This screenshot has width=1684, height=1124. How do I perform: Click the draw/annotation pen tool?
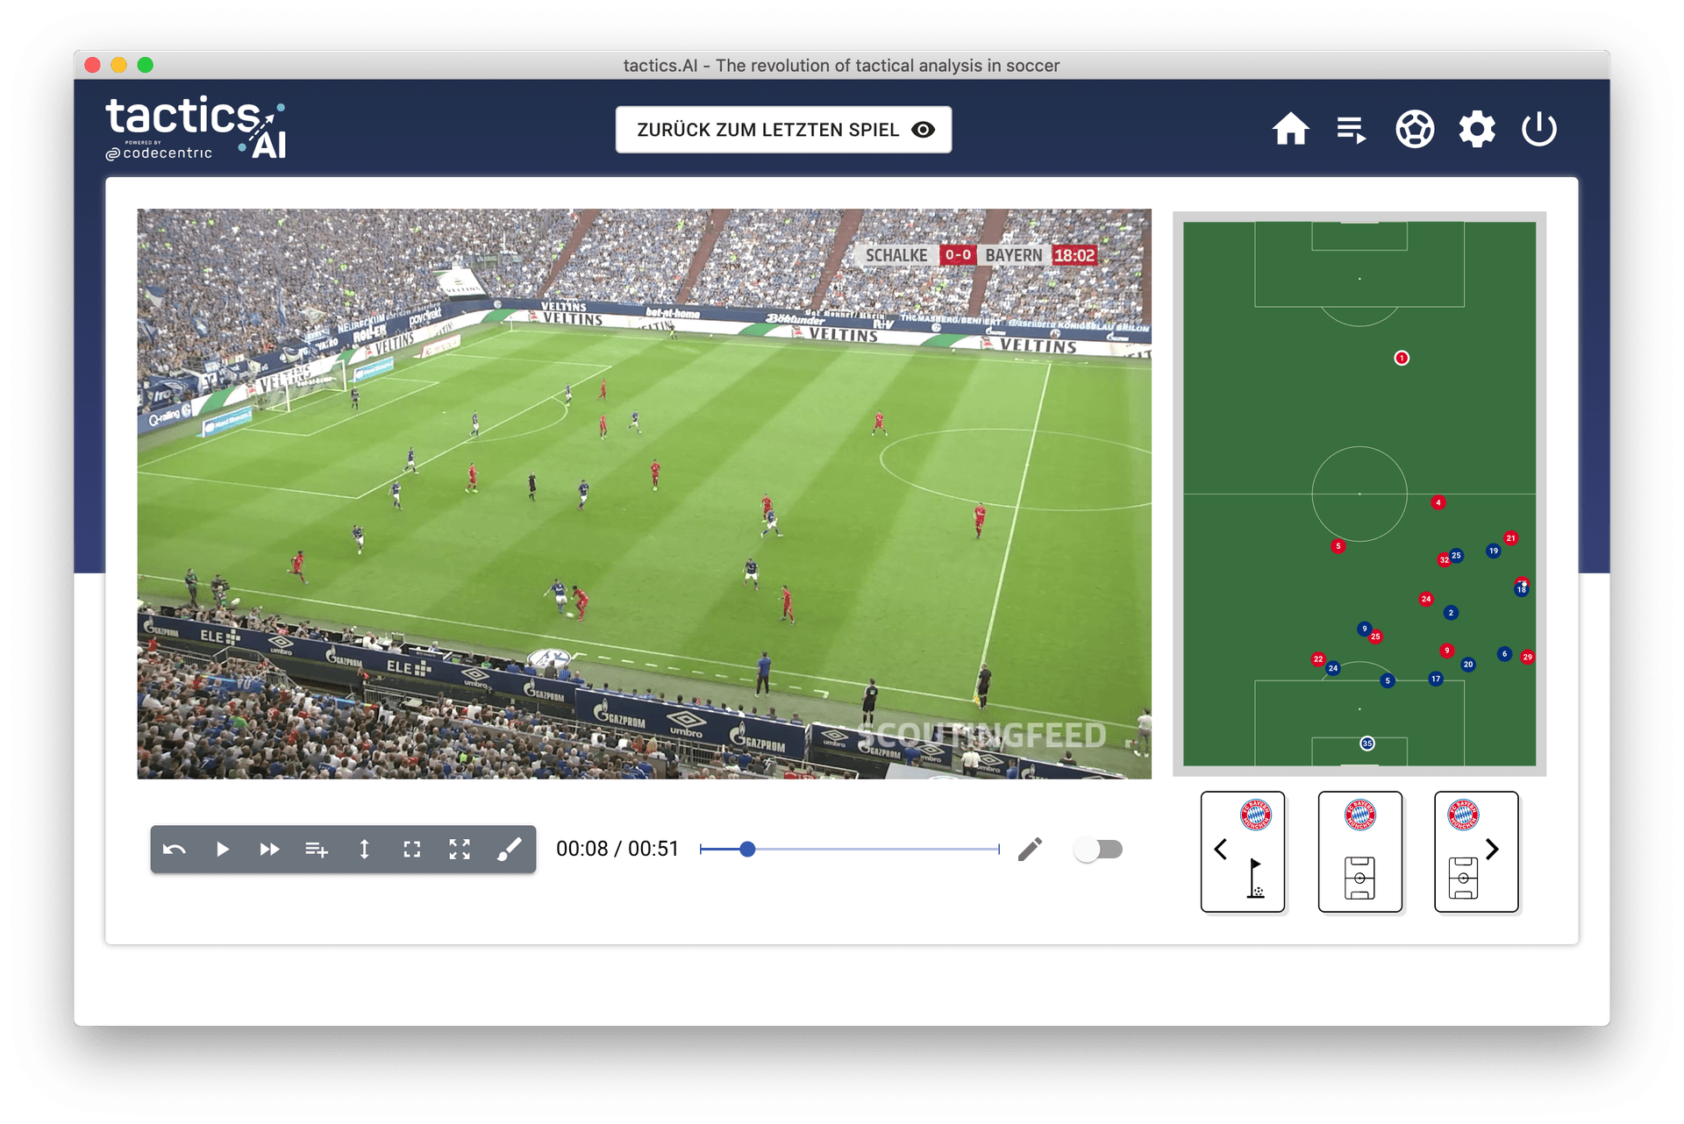pyautogui.click(x=506, y=850)
